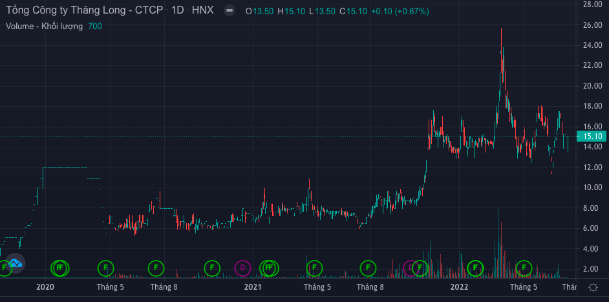609x302 pixels.
Task: Click the TradingView cloud logo icon
Action: pyautogui.click(x=16, y=262)
